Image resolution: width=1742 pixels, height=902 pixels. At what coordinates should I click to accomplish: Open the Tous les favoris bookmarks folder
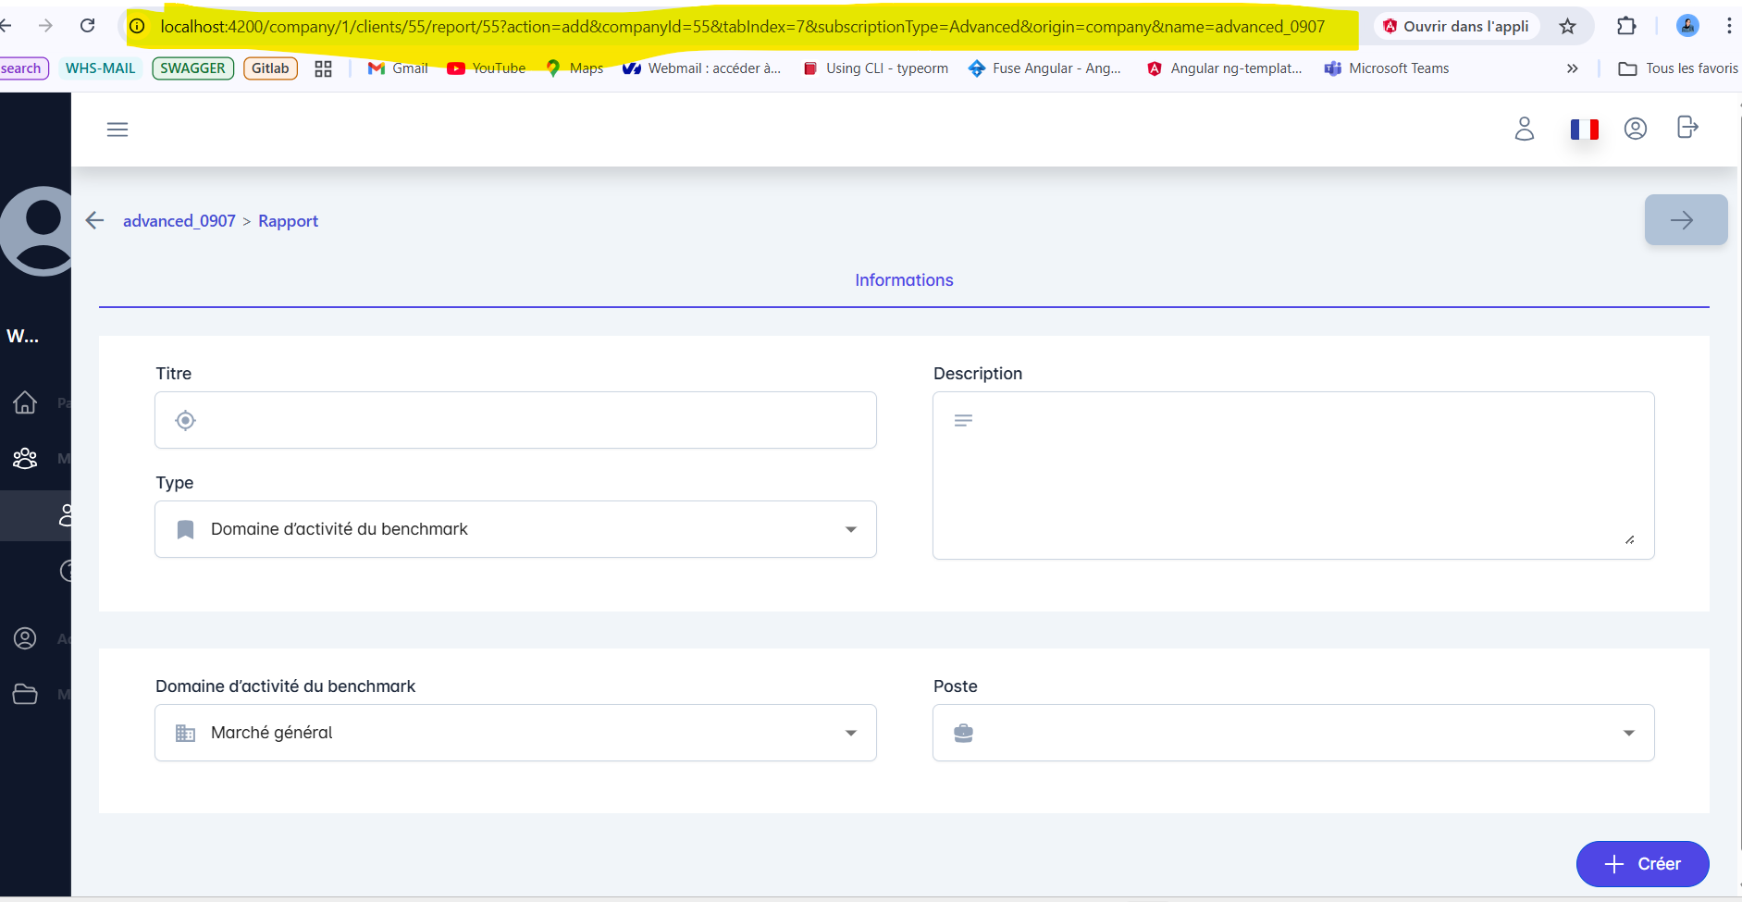click(1678, 68)
